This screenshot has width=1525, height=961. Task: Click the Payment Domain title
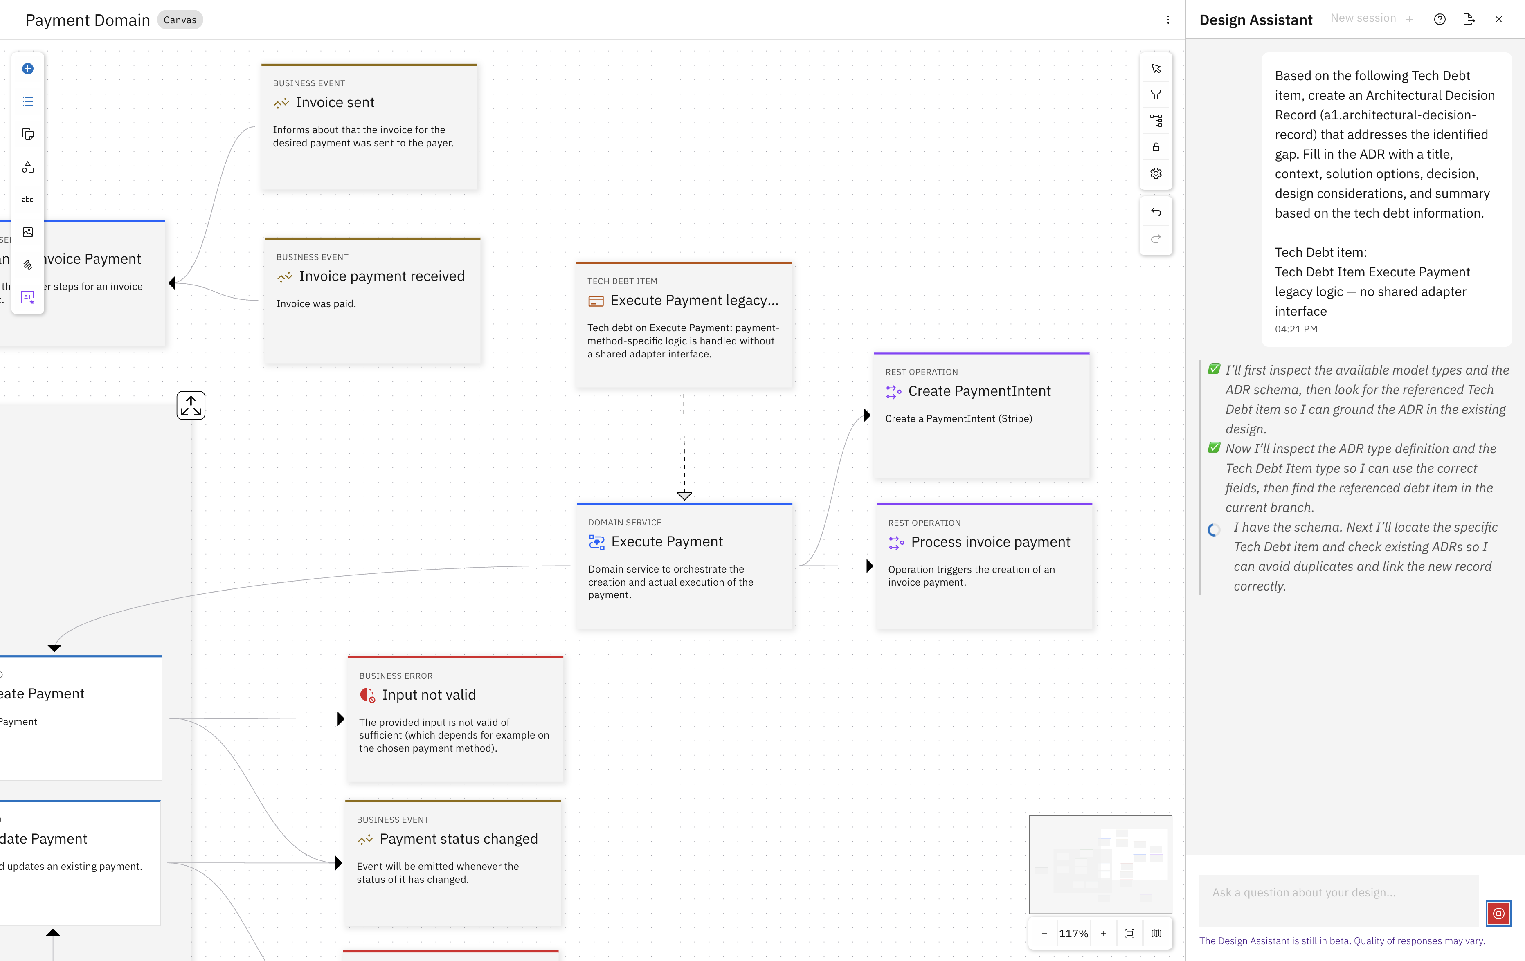pyautogui.click(x=88, y=20)
